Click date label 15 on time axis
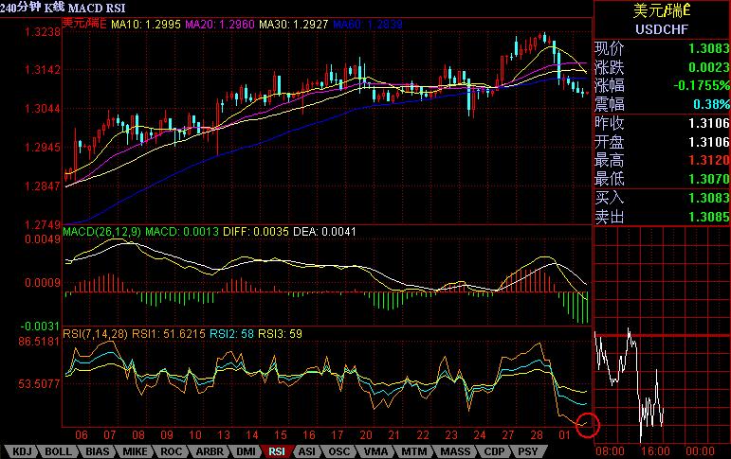 (281, 435)
